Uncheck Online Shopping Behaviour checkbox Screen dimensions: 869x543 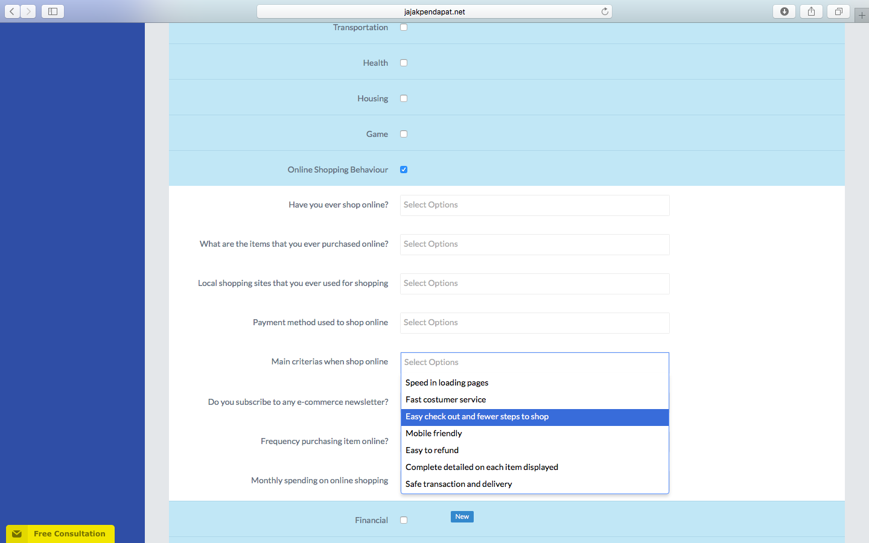(404, 170)
